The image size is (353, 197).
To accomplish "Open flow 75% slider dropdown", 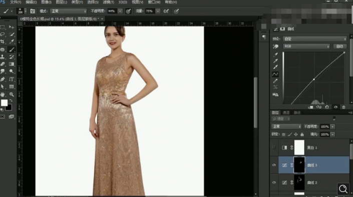I will [158, 11].
